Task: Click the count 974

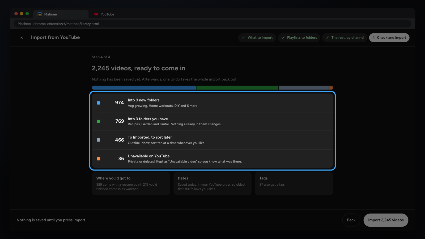Action: coord(119,103)
